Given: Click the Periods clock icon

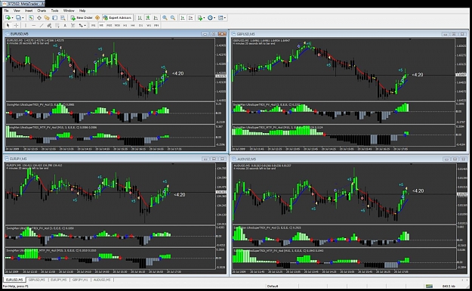Looking at the screenshot, I should pyautogui.click(x=210, y=18).
